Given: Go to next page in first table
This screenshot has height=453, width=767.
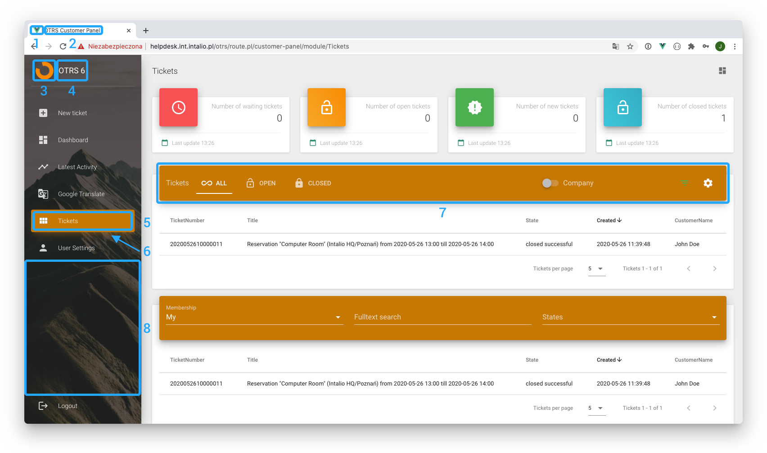Looking at the screenshot, I should [x=715, y=269].
